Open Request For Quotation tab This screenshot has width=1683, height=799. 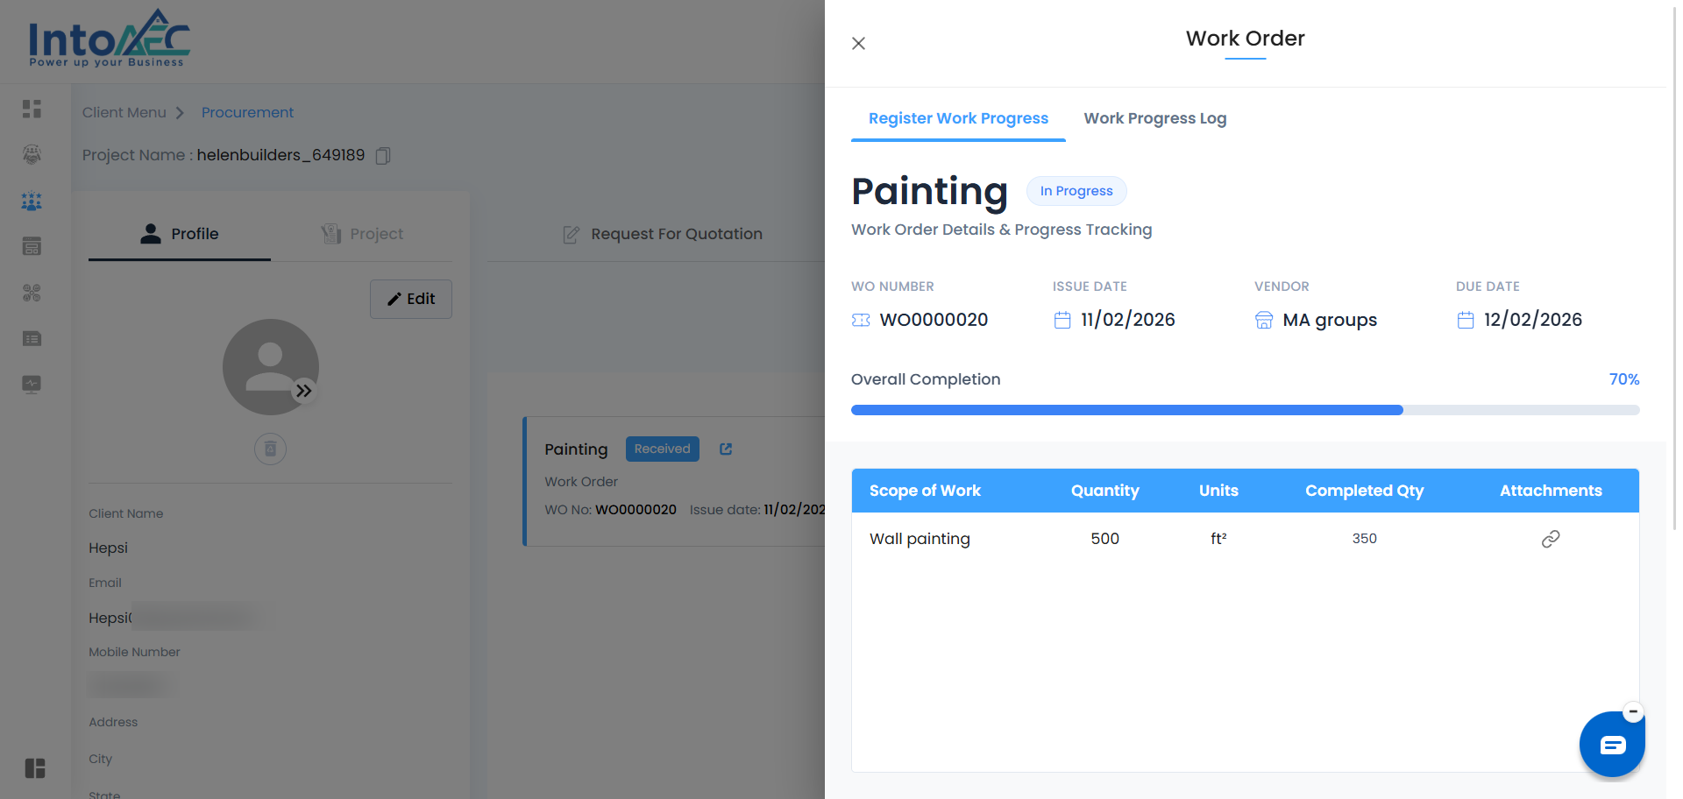pos(663,234)
